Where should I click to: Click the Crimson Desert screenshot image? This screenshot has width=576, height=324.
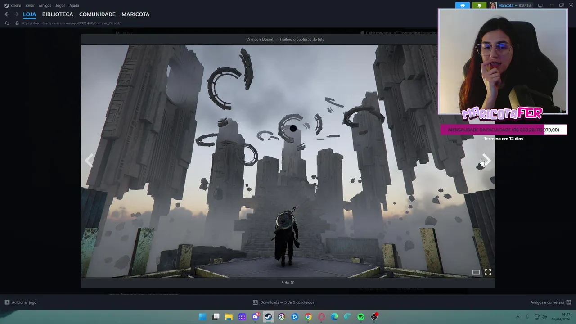pyautogui.click(x=288, y=161)
